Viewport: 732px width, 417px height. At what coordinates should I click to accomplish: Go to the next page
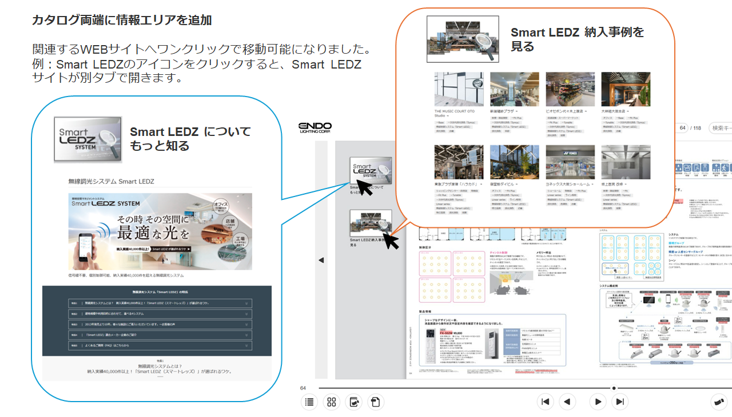pyautogui.click(x=598, y=402)
